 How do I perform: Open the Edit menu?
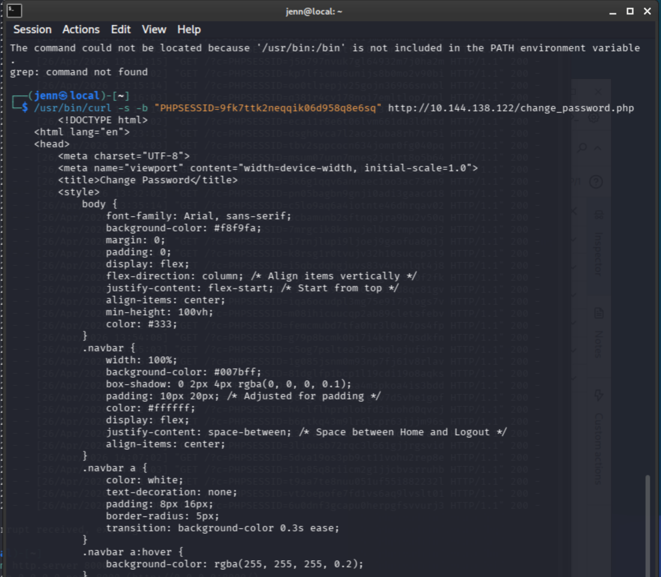tap(120, 29)
